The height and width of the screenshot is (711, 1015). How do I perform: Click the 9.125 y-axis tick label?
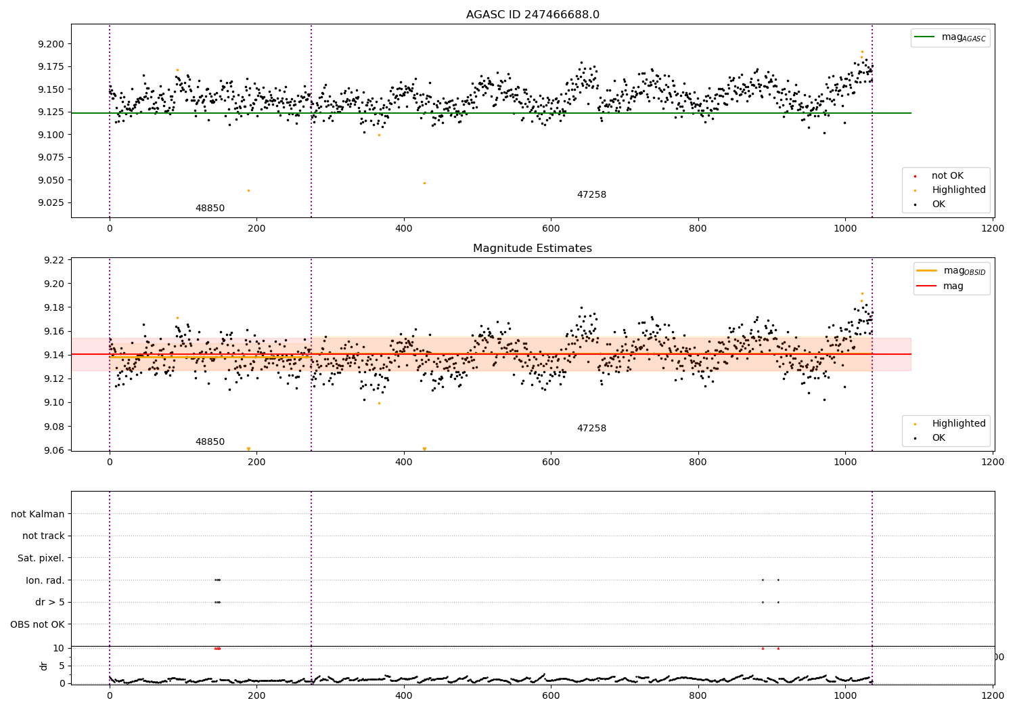pyautogui.click(x=51, y=112)
